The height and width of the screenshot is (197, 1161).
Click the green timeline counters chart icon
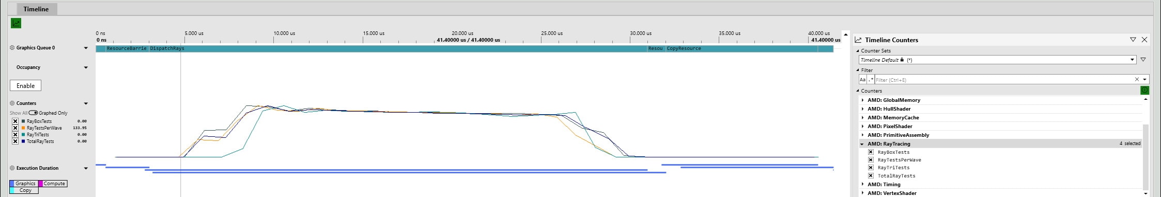coord(16,23)
